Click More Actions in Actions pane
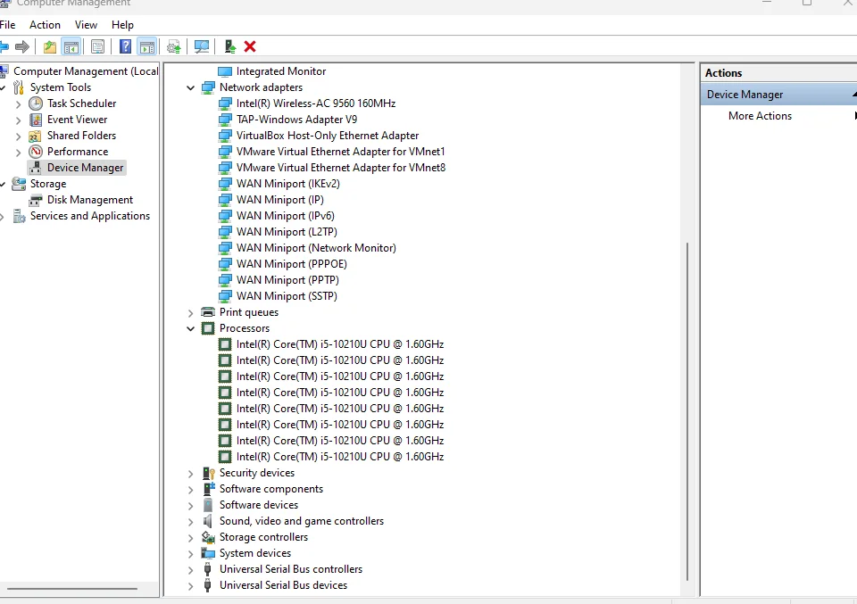The image size is (857, 604). pos(760,116)
